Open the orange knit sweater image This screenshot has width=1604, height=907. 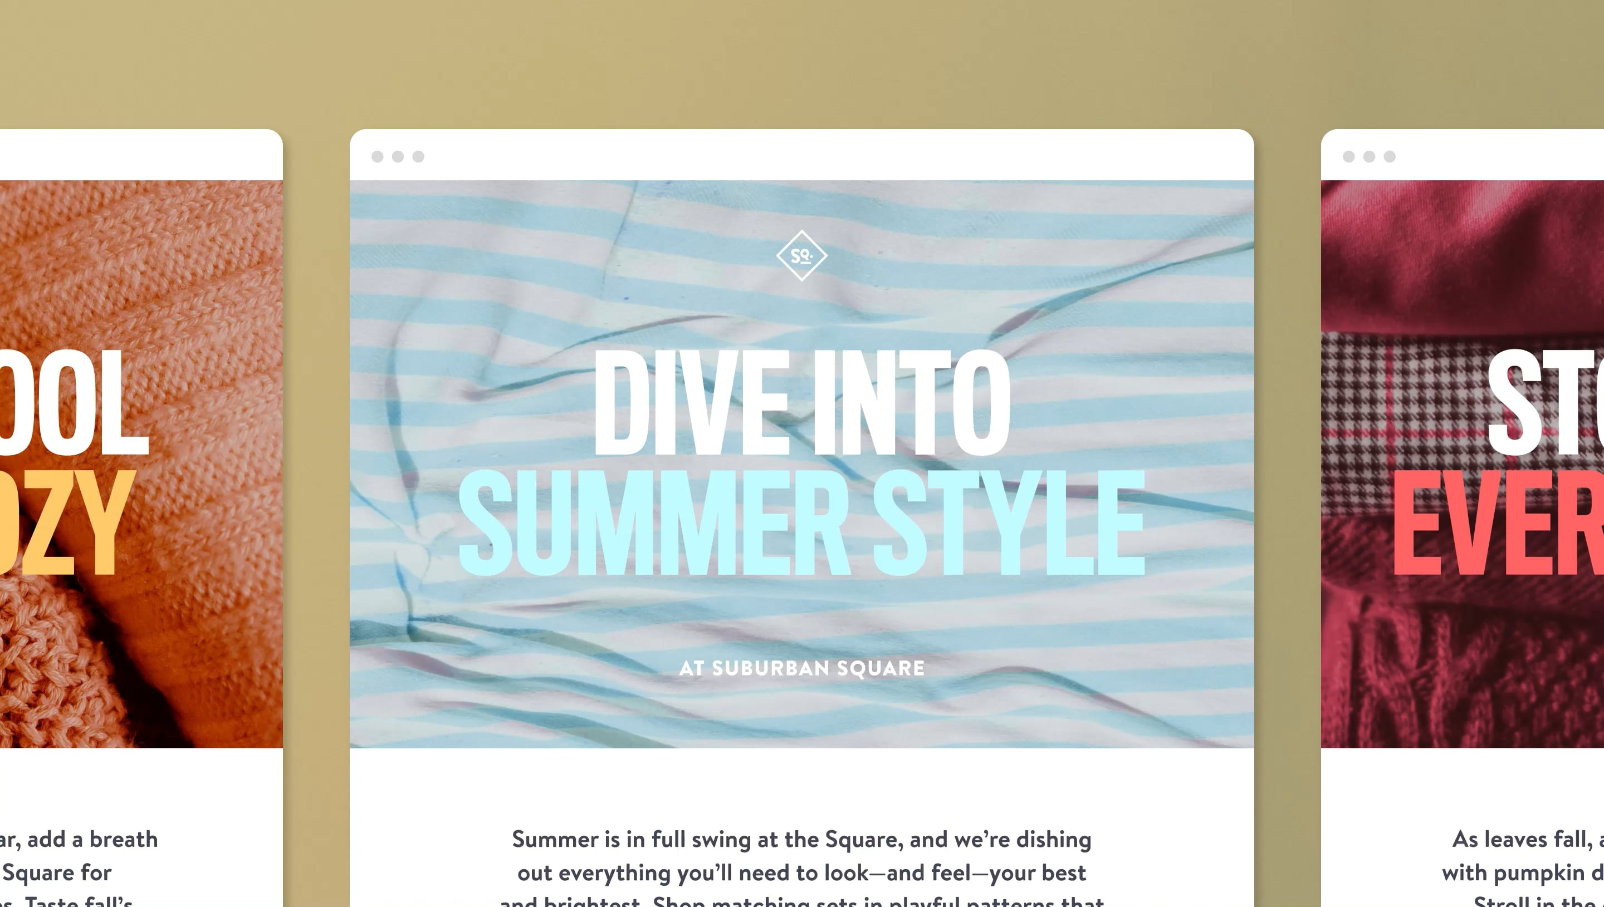pos(141,464)
